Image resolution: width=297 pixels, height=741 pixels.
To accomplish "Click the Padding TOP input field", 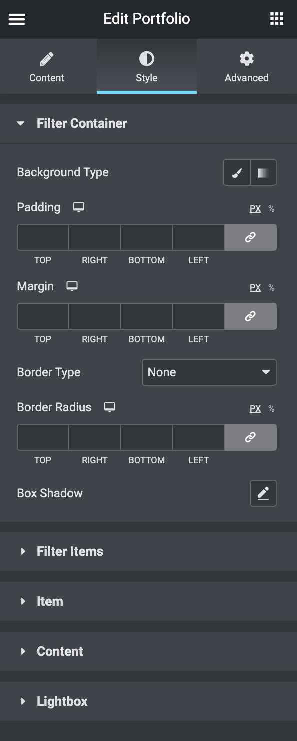I will coord(42,237).
